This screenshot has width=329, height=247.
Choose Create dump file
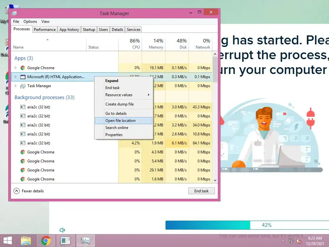(124, 104)
